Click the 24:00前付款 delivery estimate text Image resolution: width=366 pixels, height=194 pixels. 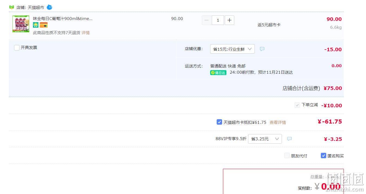[261, 73]
